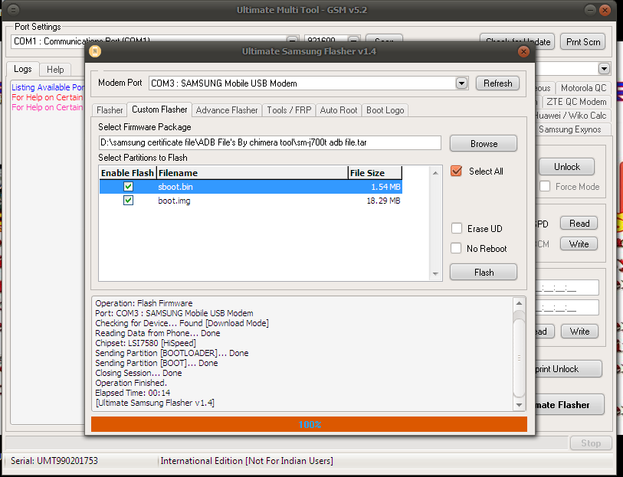The width and height of the screenshot is (623, 477).
Task: Click the 100% progress bar
Action: point(309,424)
